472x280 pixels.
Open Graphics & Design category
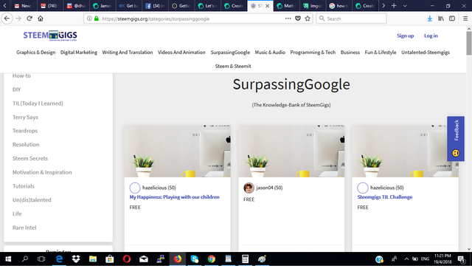[36, 52]
